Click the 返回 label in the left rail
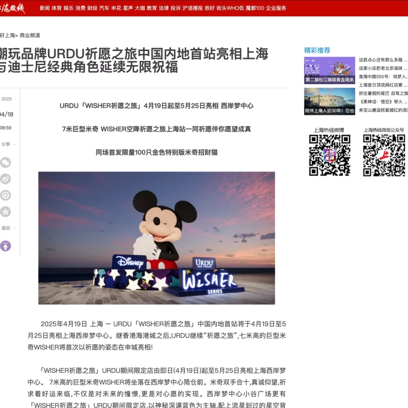 [x=6, y=228]
